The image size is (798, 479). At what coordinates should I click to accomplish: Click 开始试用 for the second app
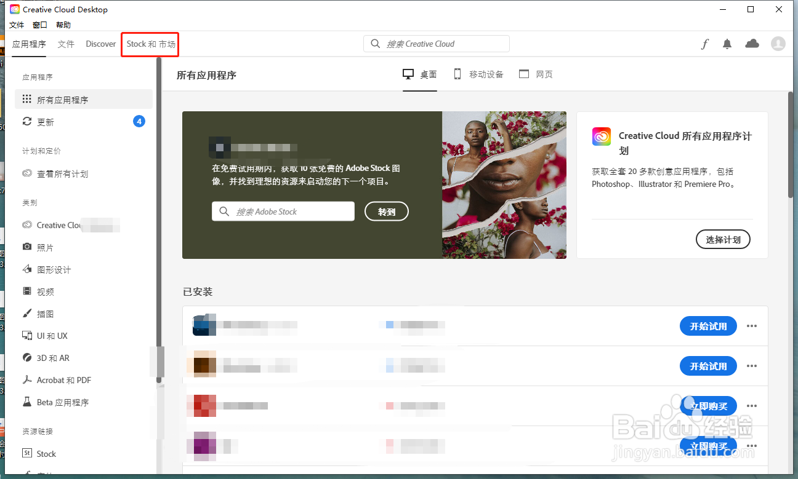tap(708, 366)
